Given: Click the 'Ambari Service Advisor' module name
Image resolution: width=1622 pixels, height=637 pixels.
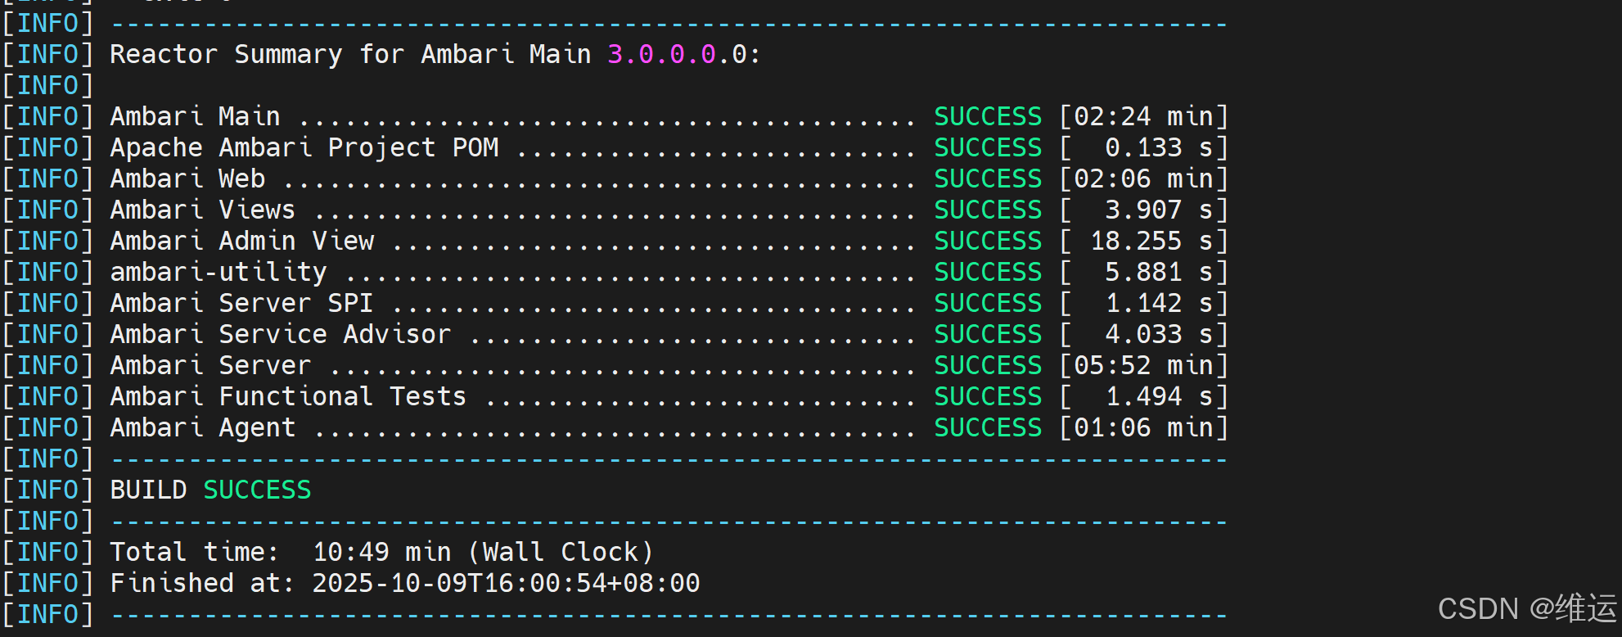Looking at the screenshot, I should pyautogui.click(x=280, y=335).
